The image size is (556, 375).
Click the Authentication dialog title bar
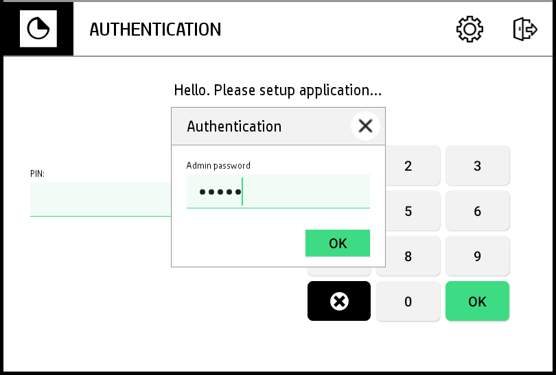[261, 126]
